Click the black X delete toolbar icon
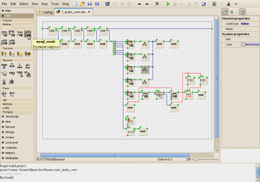Image resolution: width=260 pixels, height=182 pixels. click(157, 4)
